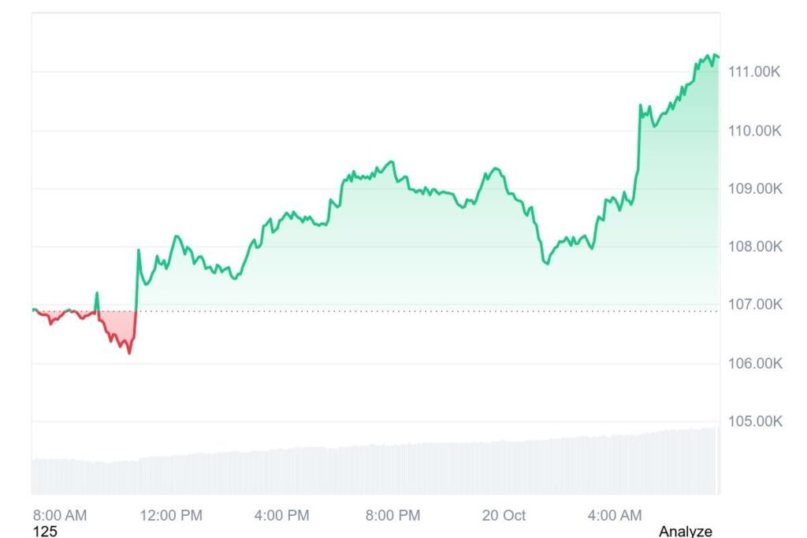The image size is (807, 538).
Task: Click the red shaded dip in the chart
Action: click(118, 325)
